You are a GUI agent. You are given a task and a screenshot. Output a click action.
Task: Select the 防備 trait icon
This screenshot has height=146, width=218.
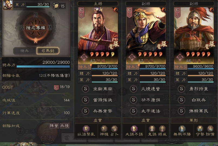(x=210, y=129)
